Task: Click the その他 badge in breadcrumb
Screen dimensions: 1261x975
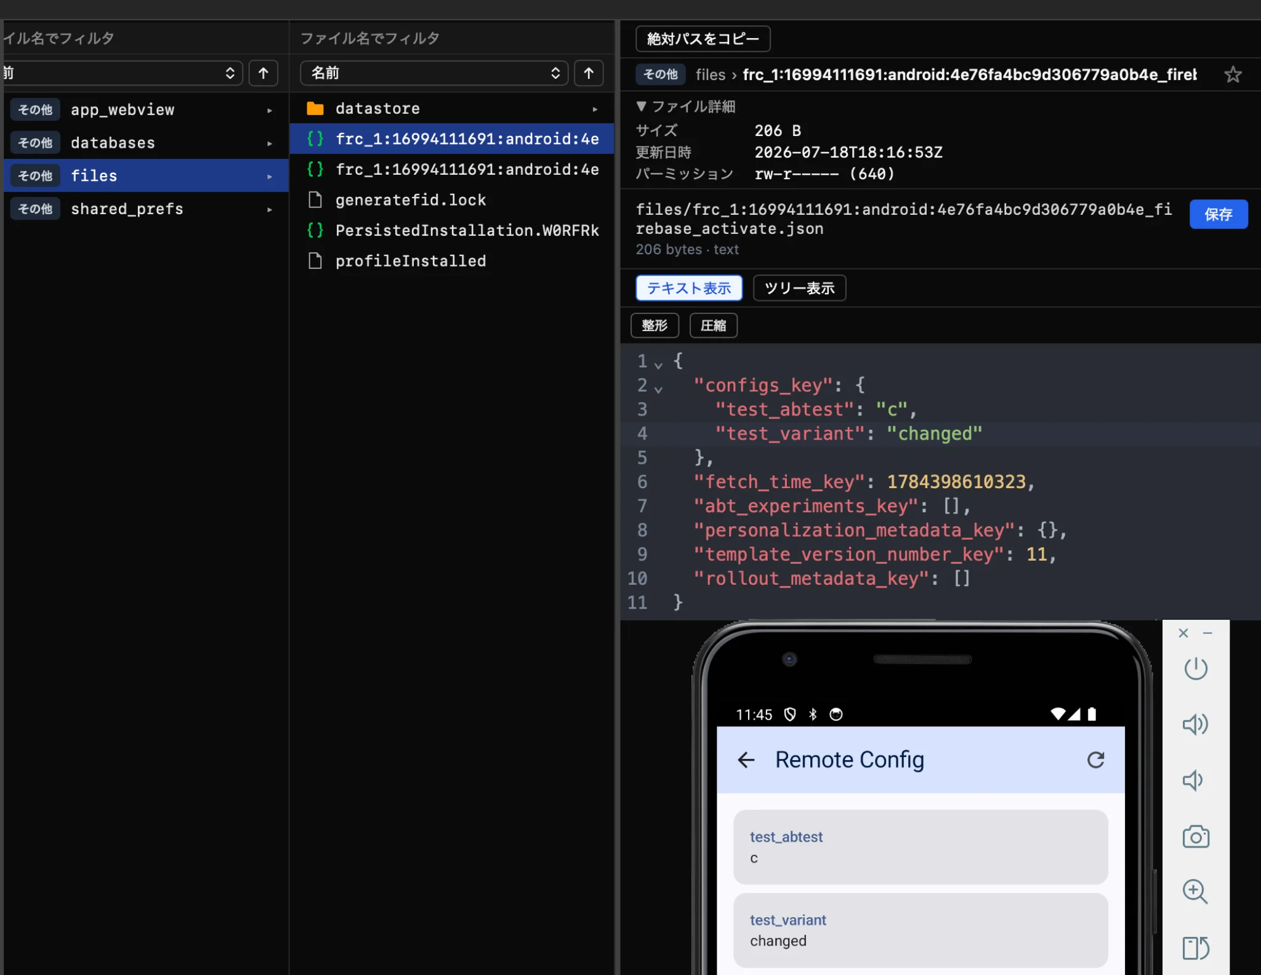Action: coord(661,74)
